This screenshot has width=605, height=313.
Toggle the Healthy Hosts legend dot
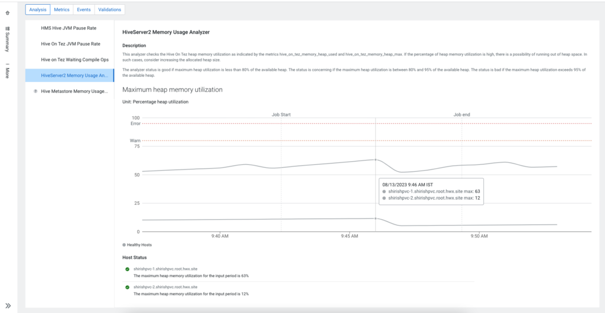coord(124,244)
